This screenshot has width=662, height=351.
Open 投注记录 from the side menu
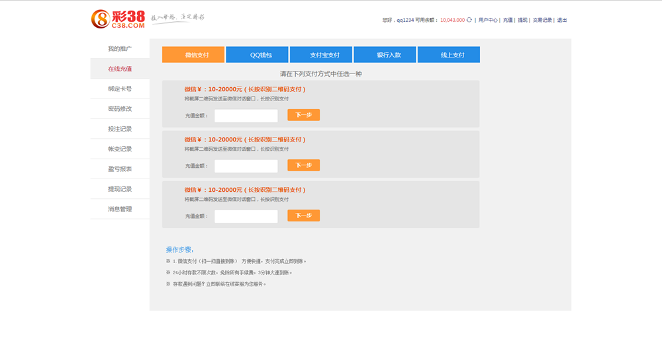(120, 129)
